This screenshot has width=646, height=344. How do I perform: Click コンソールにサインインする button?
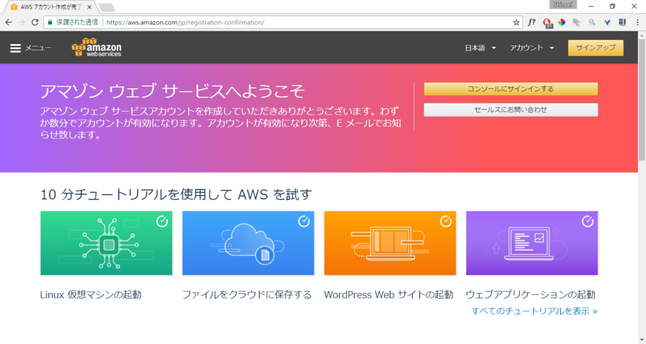[x=510, y=89]
